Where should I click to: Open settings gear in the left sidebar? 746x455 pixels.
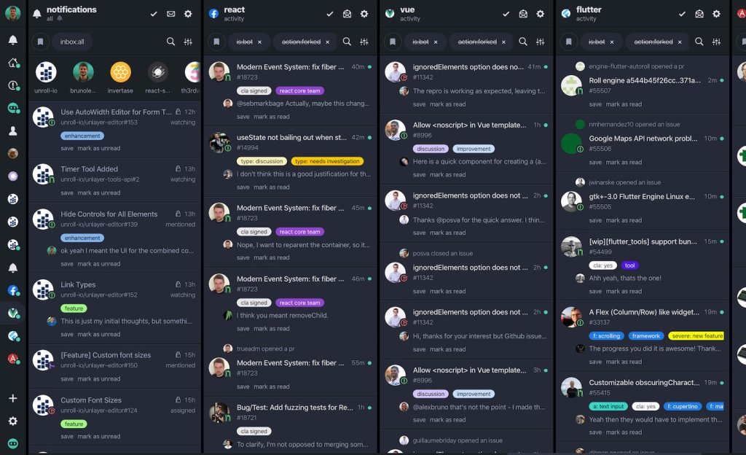point(13,421)
